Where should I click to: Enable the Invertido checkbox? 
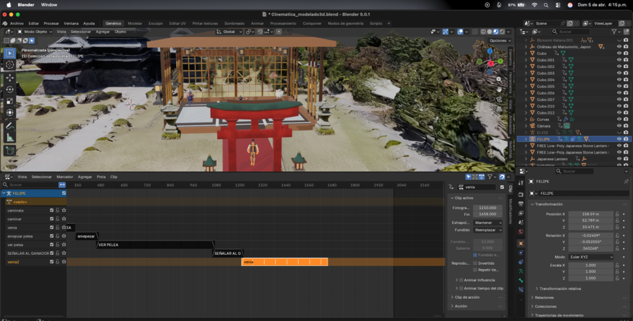point(475,263)
